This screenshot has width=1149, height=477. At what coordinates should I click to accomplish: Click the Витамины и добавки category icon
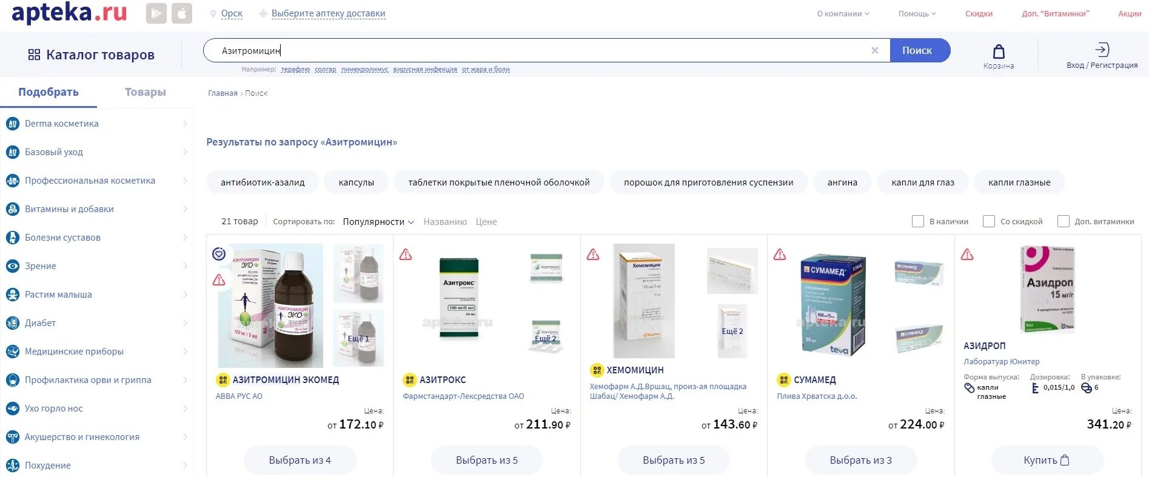[x=13, y=209]
